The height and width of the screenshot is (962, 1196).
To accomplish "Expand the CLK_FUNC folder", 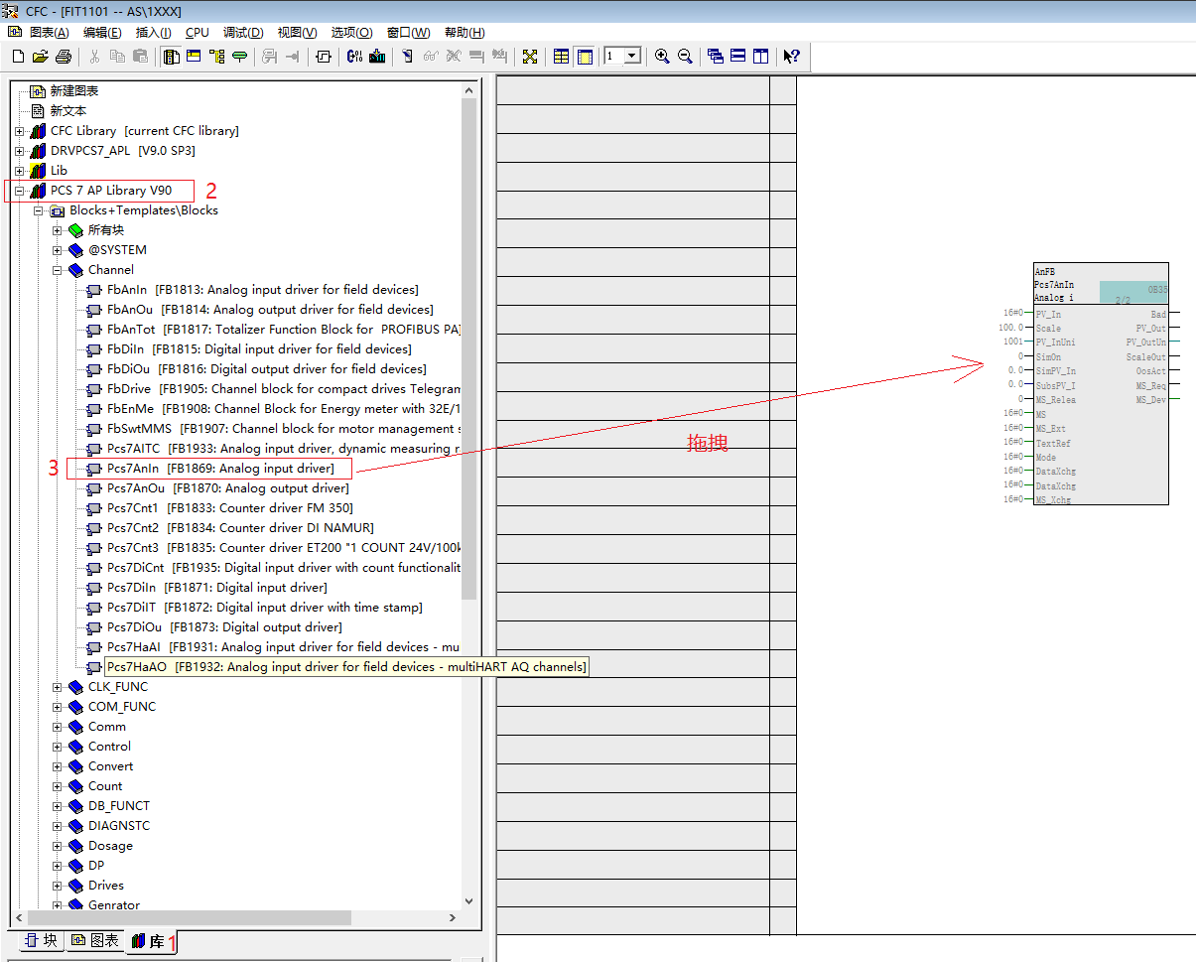I will coord(58,687).
